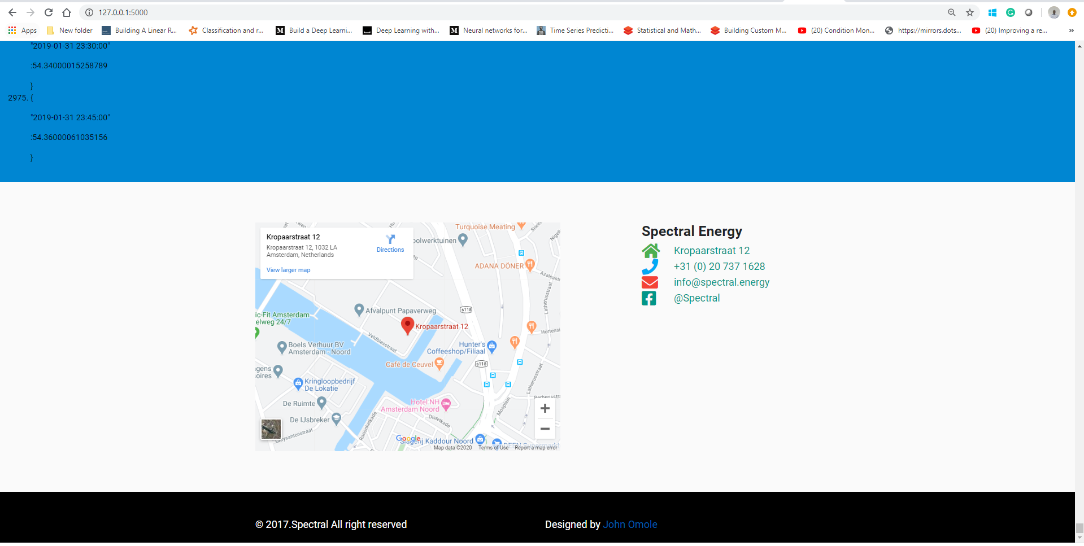The width and height of the screenshot is (1084, 546).
Task: Click the page vertical scrollbar thumb
Action: (1079, 528)
